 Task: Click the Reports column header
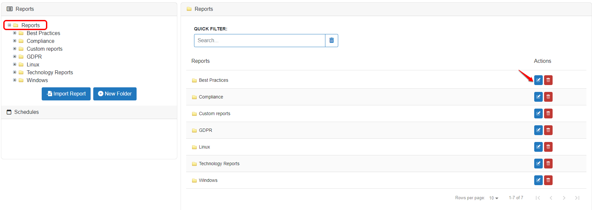(x=200, y=61)
